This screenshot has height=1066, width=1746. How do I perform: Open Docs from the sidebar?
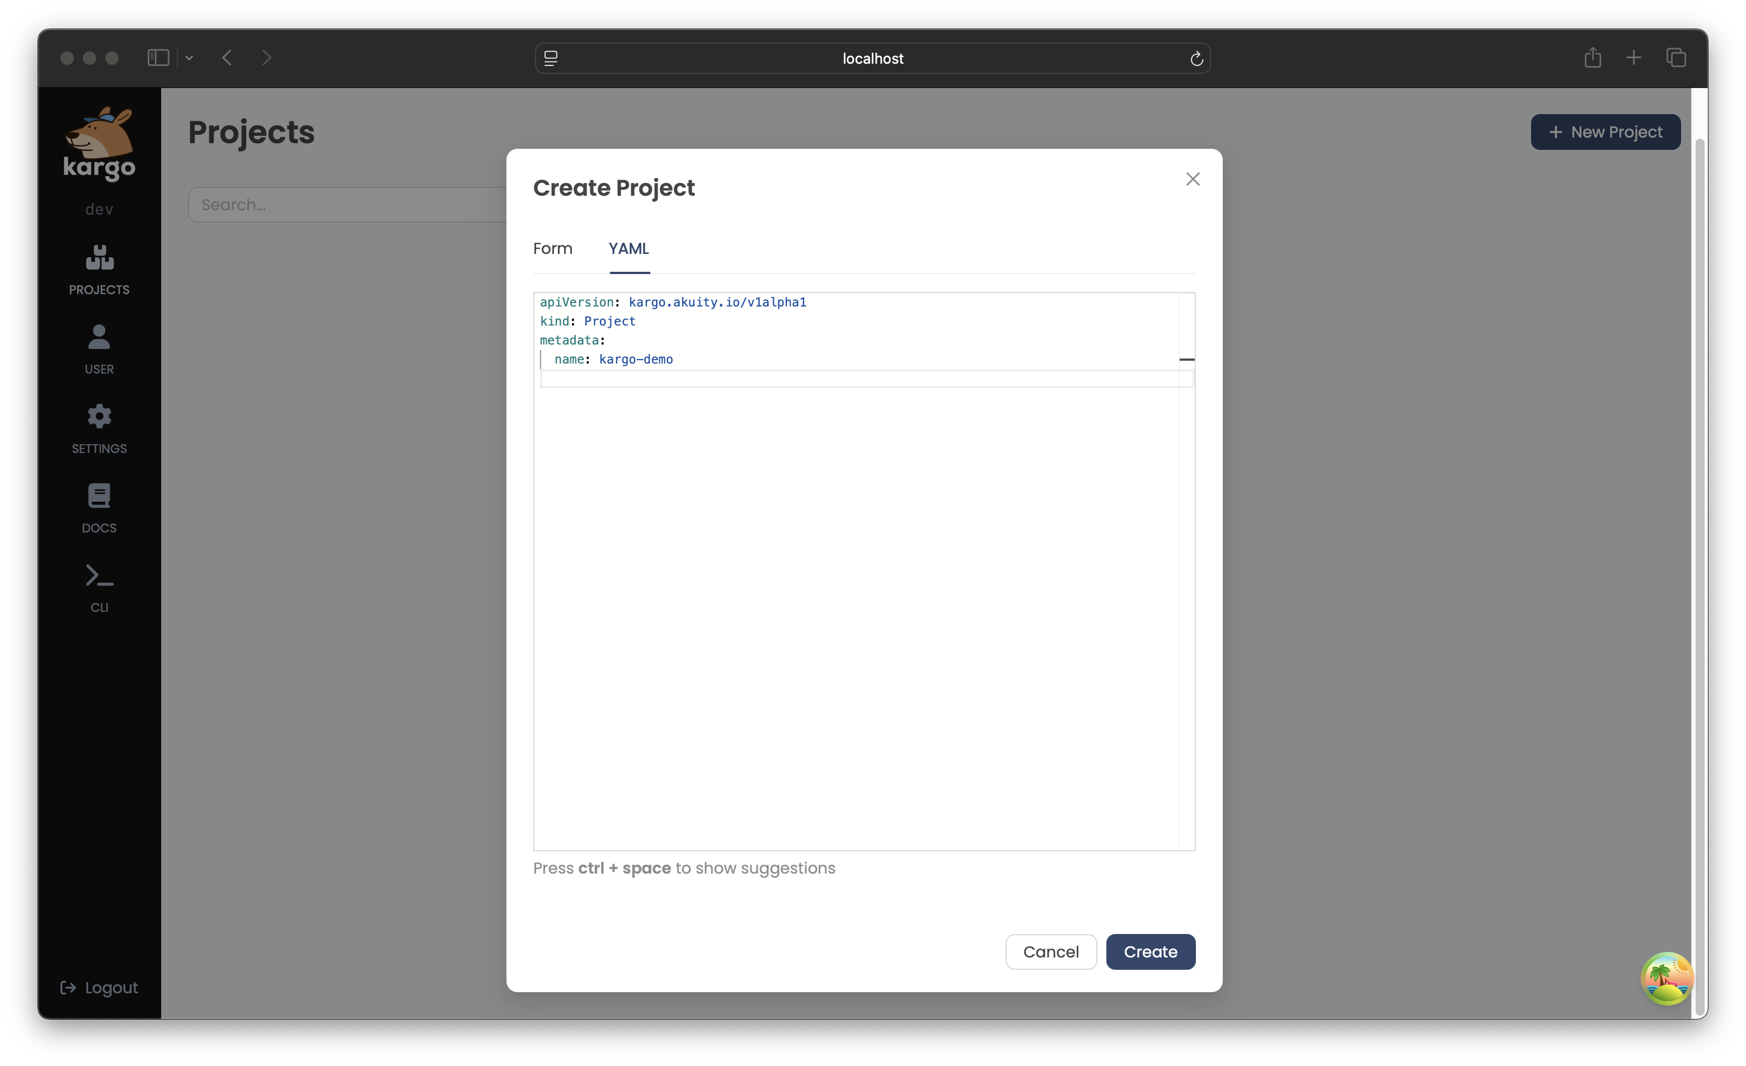click(98, 508)
